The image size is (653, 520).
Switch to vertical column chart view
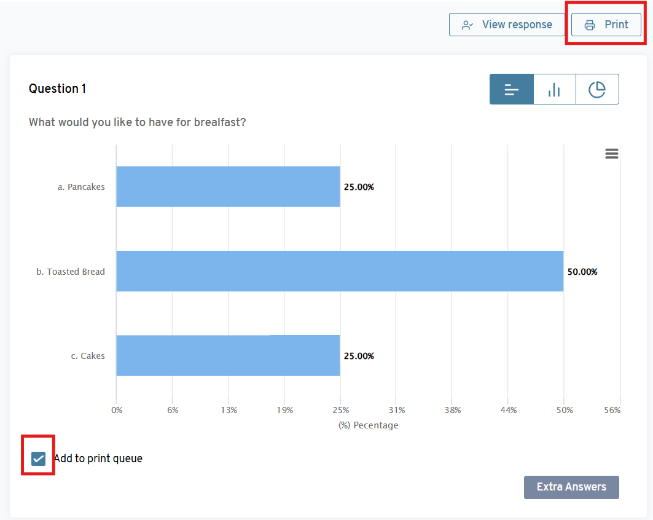pyautogui.click(x=554, y=90)
